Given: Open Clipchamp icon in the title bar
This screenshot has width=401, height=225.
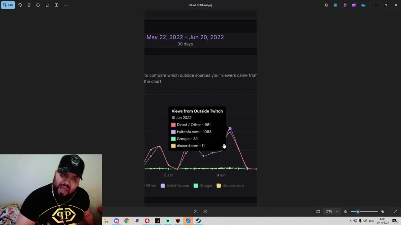Looking at the screenshot, I should point(354,5).
